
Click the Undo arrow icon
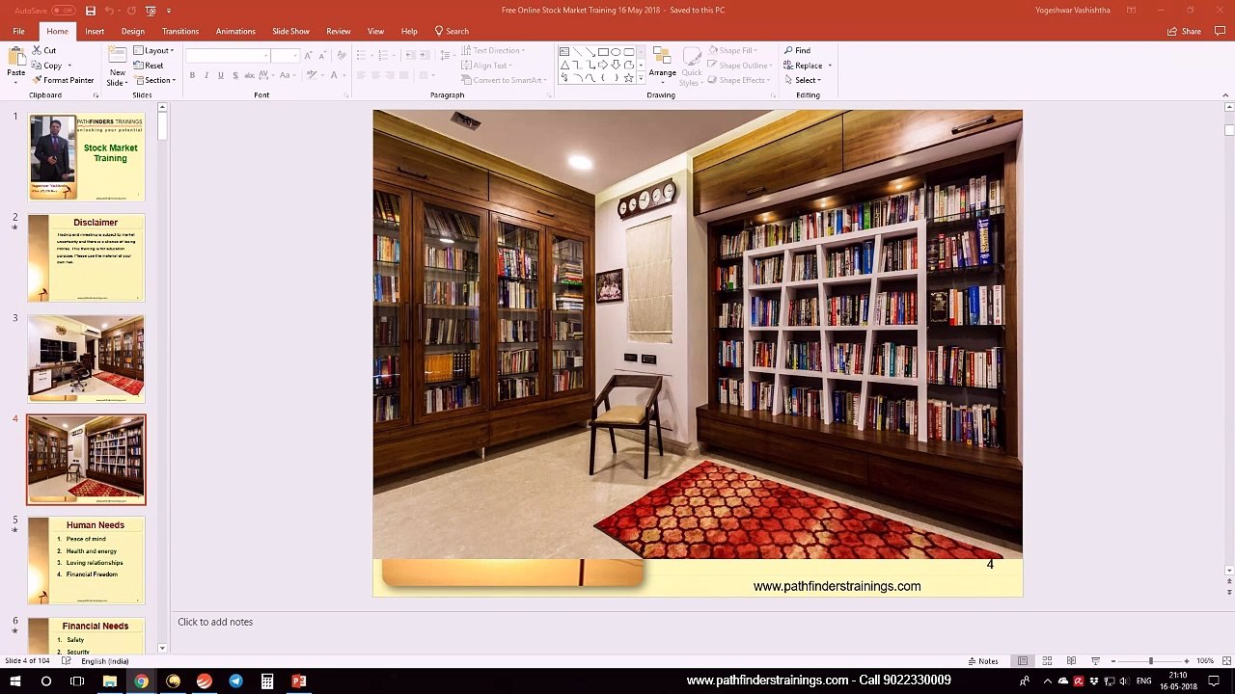tap(109, 11)
